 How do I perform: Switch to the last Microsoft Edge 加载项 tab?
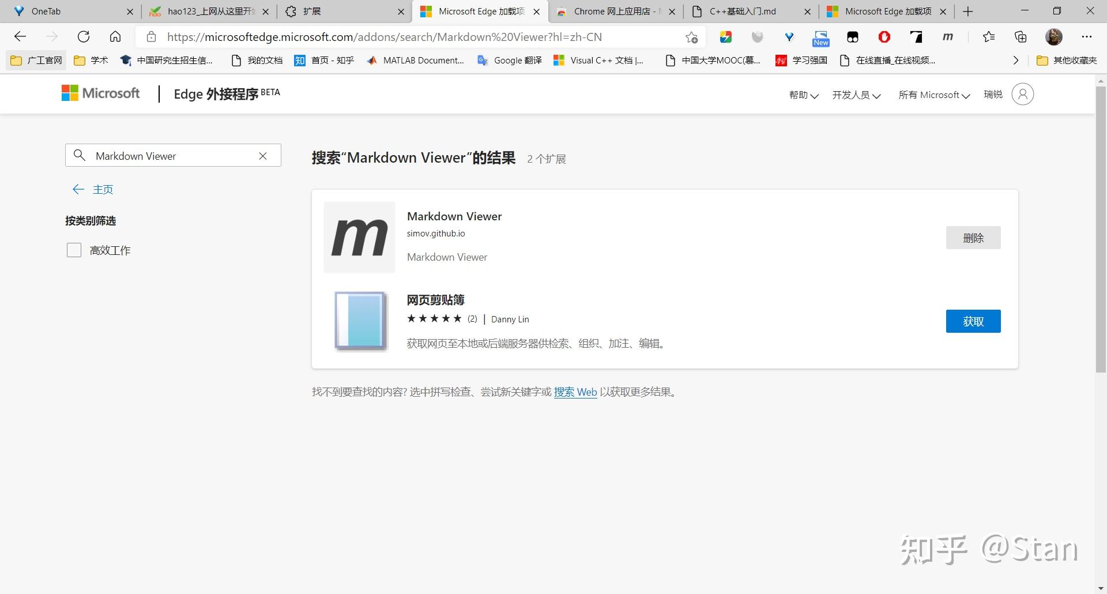pyautogui.click(x=886, y=12)
